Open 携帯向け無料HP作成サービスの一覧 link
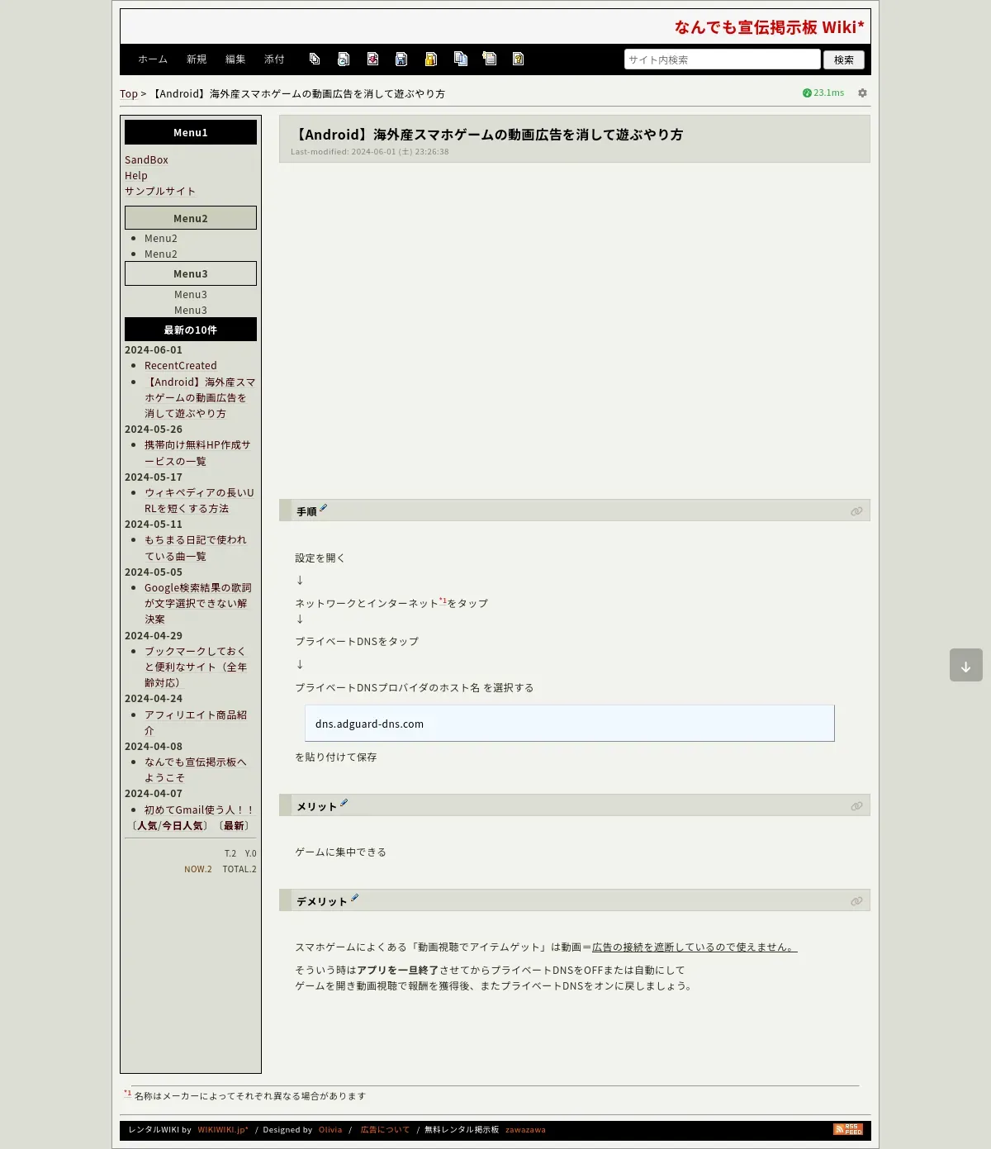This screenshot has width=991, height=1149. [x=197, y=453]
